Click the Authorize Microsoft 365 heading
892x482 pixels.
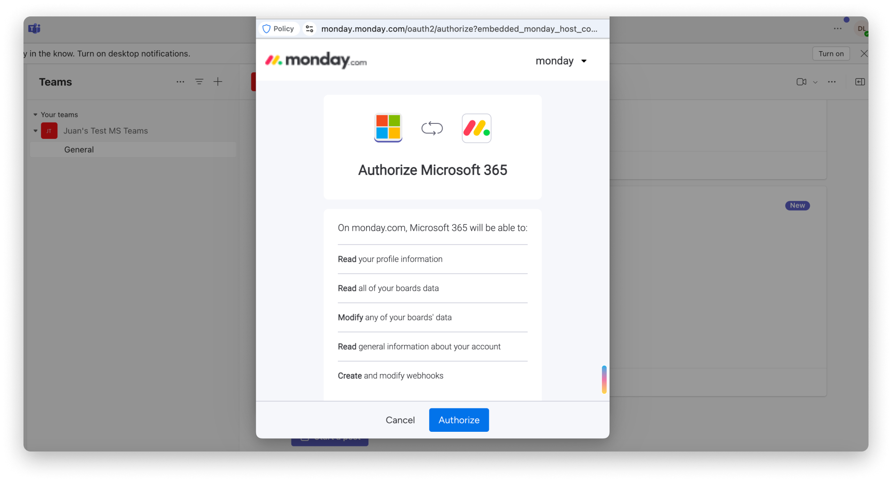tap(432, 170)
